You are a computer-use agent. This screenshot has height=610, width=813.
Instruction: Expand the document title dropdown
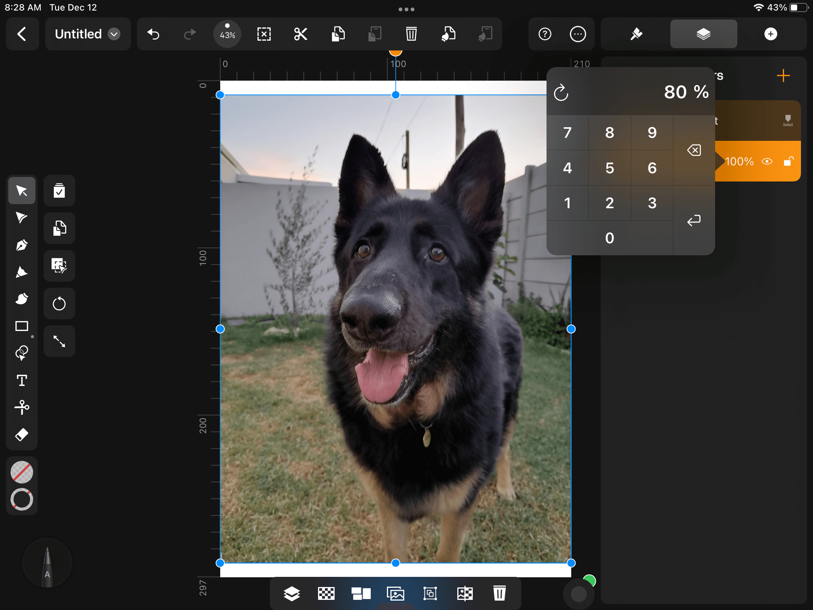114,33
